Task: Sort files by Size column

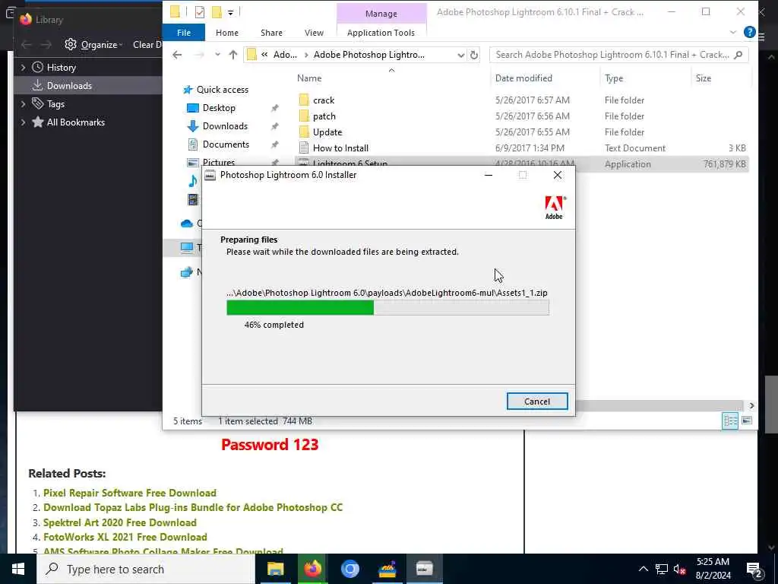Action: click(x=703, y=78)
